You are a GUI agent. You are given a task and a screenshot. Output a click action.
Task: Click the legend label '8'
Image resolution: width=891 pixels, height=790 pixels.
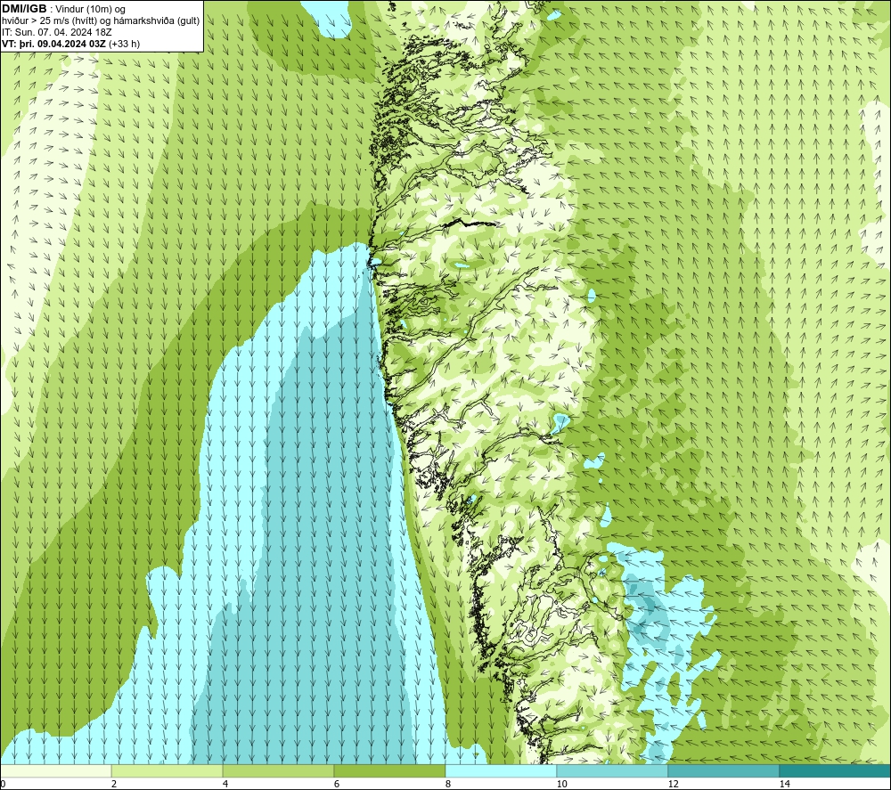coord(448,784)
